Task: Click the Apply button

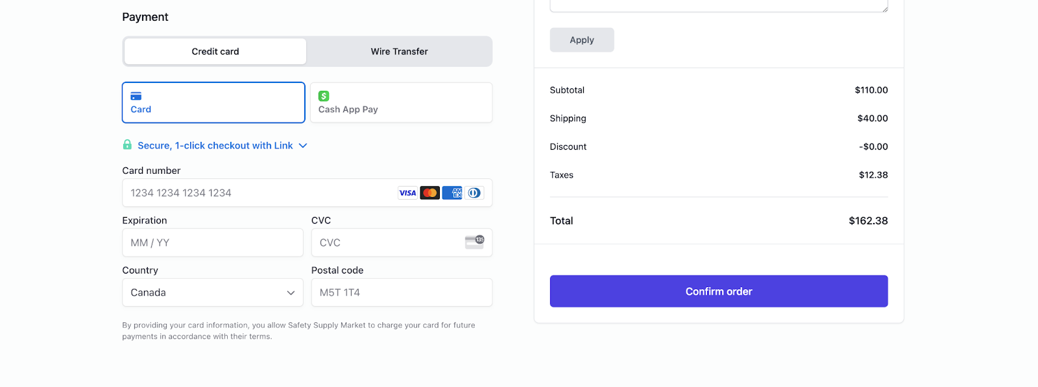Action: (581, 40)
